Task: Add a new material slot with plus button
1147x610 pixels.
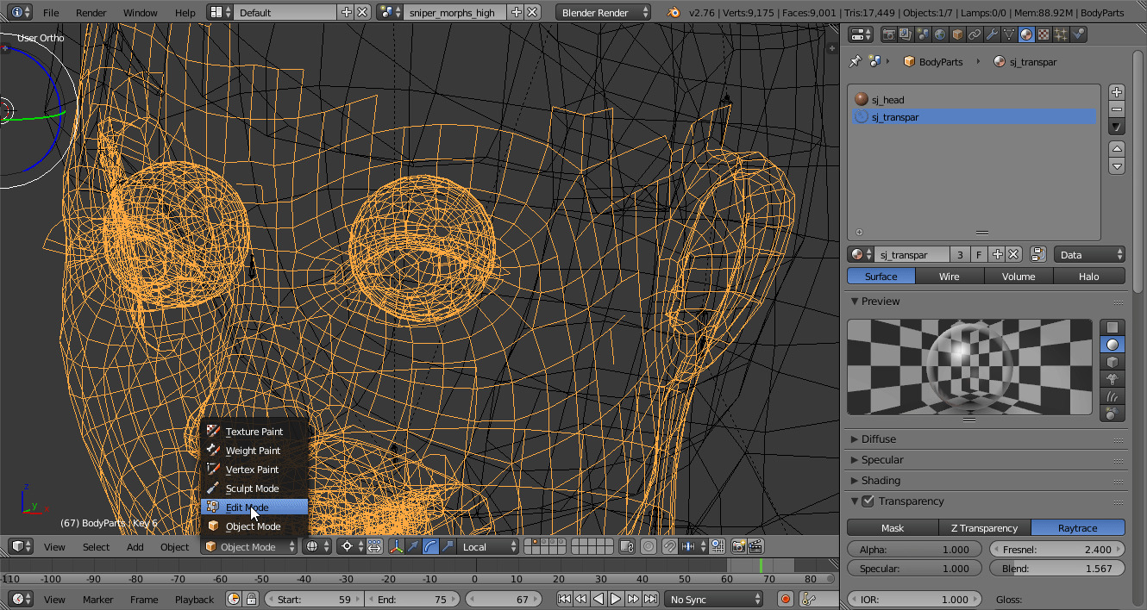Action: pyautogui.click(x=1117, y=92)
